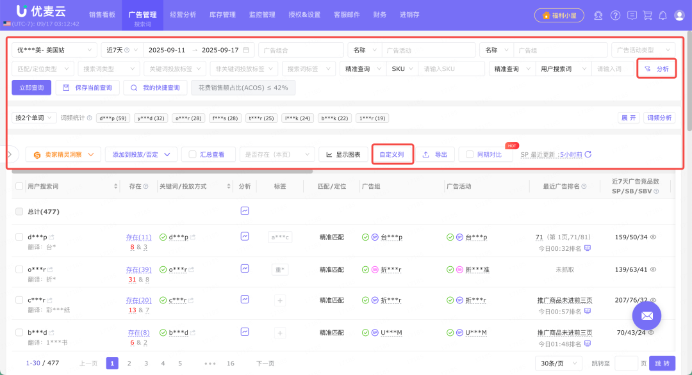Image resolution: width=692 pixels, height=375 pixels.
Task: Open the floating mail envelope button
Action: click(x=647, y=315)
